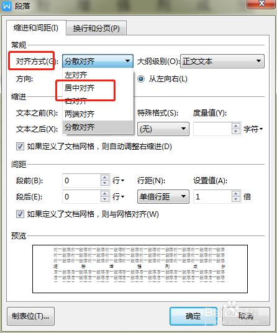Click the 段后 spacing input field
This screenshot has height=333, width=277.
point(81,197)
